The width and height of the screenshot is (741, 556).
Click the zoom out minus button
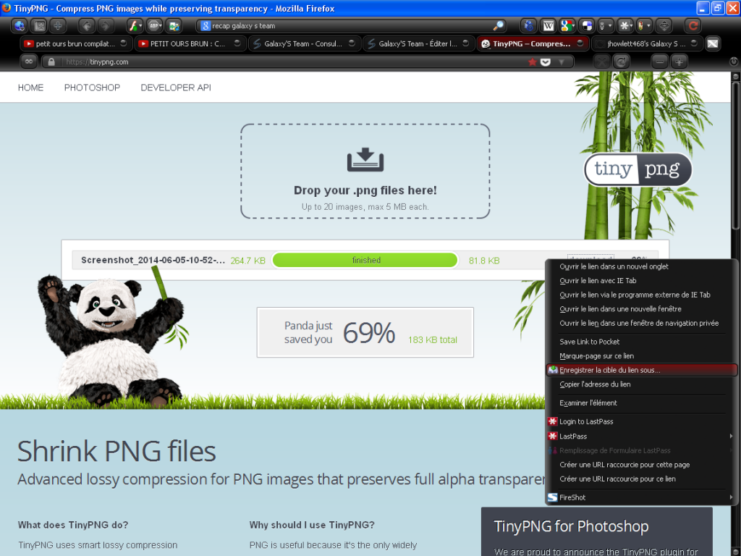point(659,62)
